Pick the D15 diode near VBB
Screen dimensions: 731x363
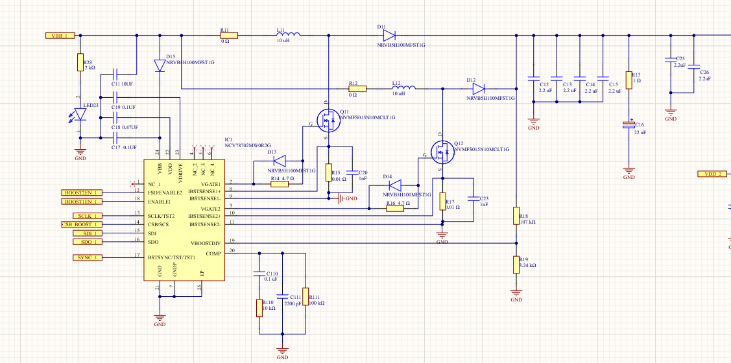pyautogui.click(x=160, y=65)
